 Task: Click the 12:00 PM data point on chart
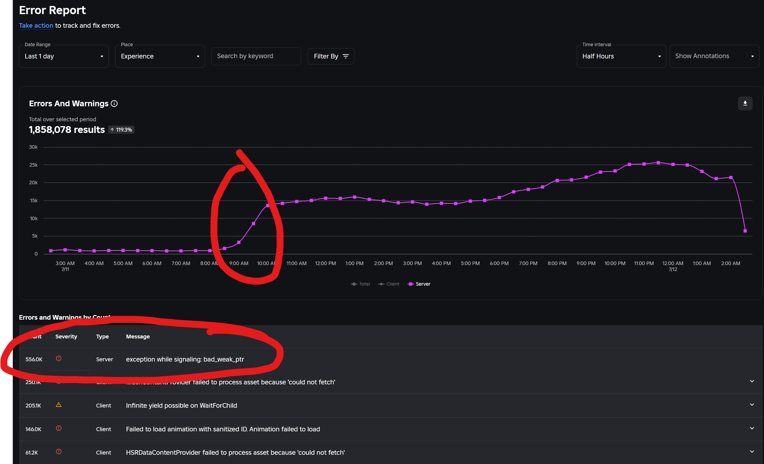pos(326,198)
